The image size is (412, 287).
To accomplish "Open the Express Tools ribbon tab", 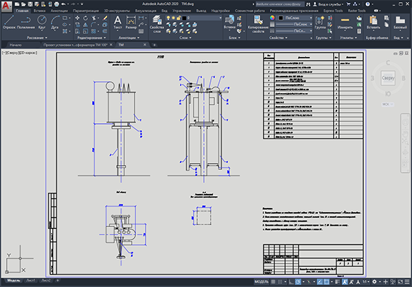I will coord(333,11).
